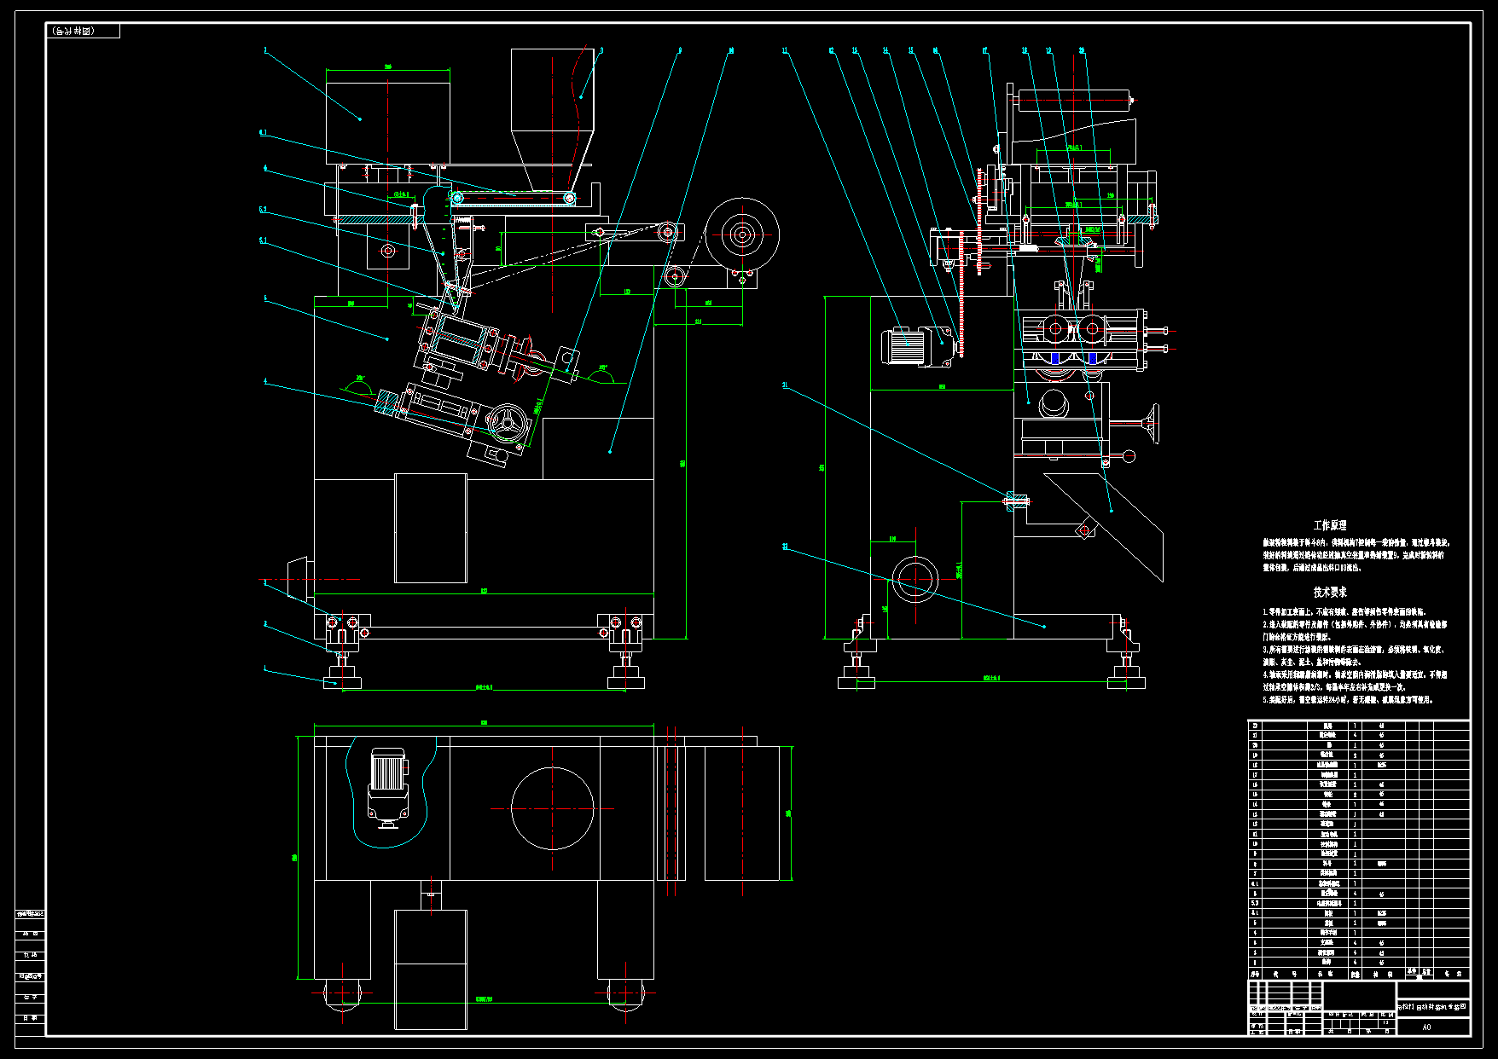Click the 备注 header cell in parts list

(x=1451, y=974)
